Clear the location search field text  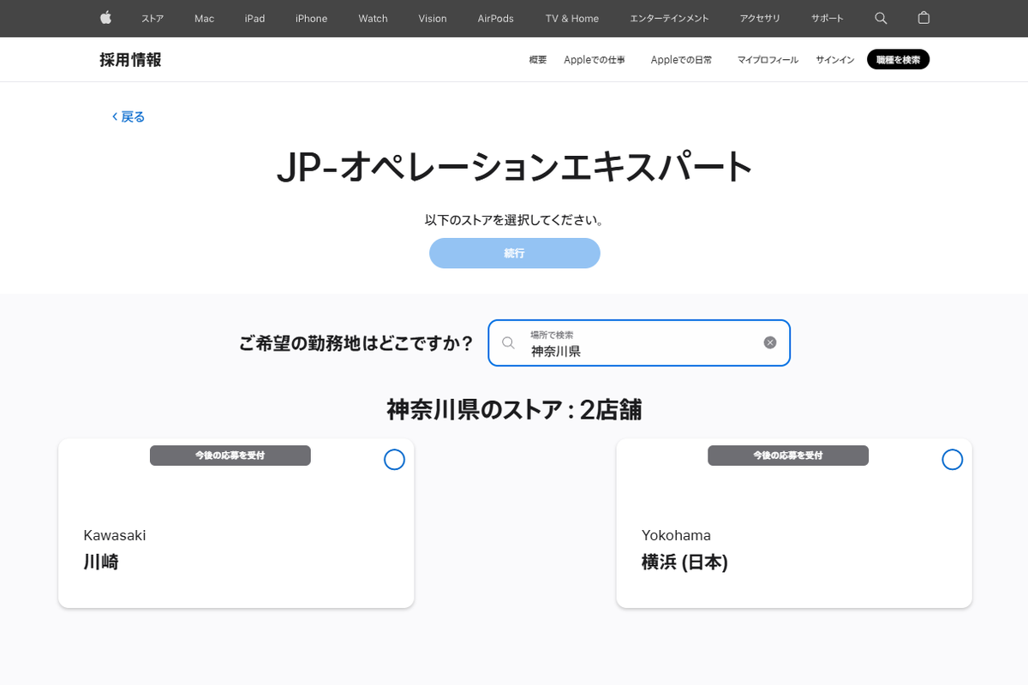(770, 342)
